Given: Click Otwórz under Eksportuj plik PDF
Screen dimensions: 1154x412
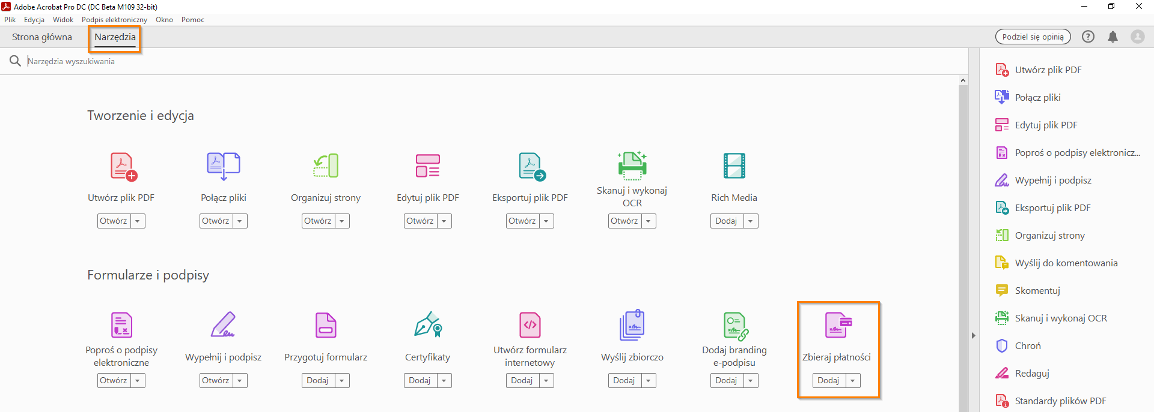Looking at the screenshot, I should pyautogui.click(x=522, y=221).
